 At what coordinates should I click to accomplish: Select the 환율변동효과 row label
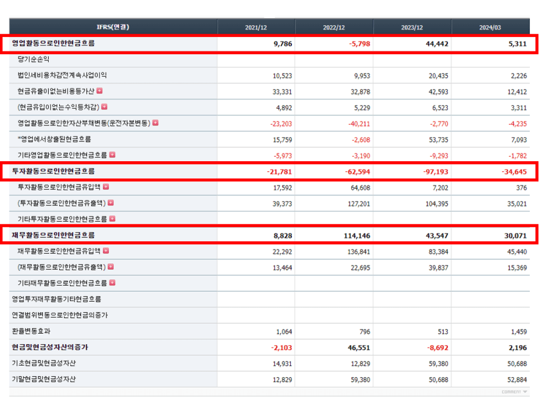pos(31,331)
